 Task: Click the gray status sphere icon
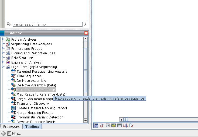click(4, 134)
